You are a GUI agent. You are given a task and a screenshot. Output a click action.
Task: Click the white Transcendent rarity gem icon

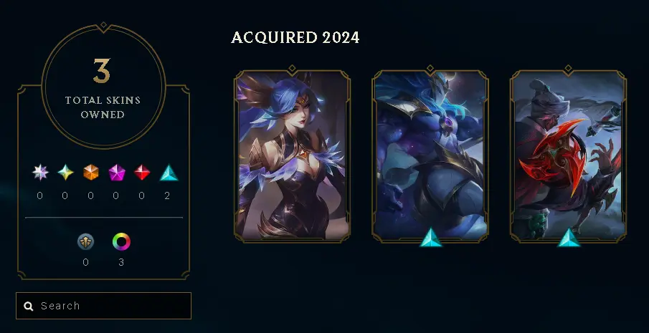click(40, 173)
